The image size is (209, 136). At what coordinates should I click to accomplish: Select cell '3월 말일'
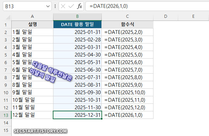point(33,47)
